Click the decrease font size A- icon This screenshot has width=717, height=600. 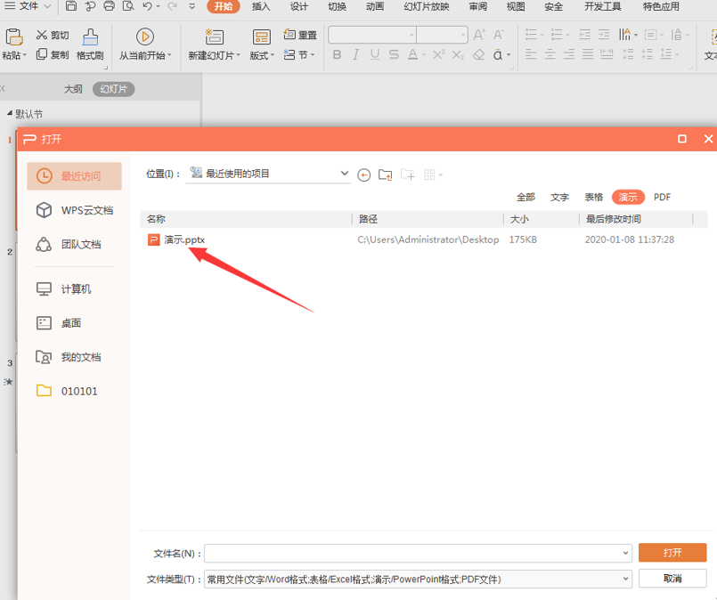click(499, 34)
